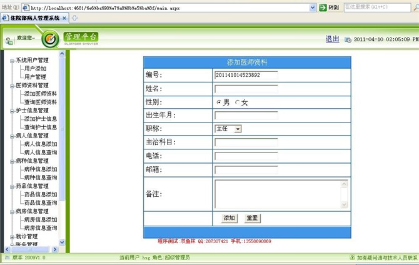The image size is (419, 265).
Task: Open the address bar history dropdown
Action: point(313,7)
